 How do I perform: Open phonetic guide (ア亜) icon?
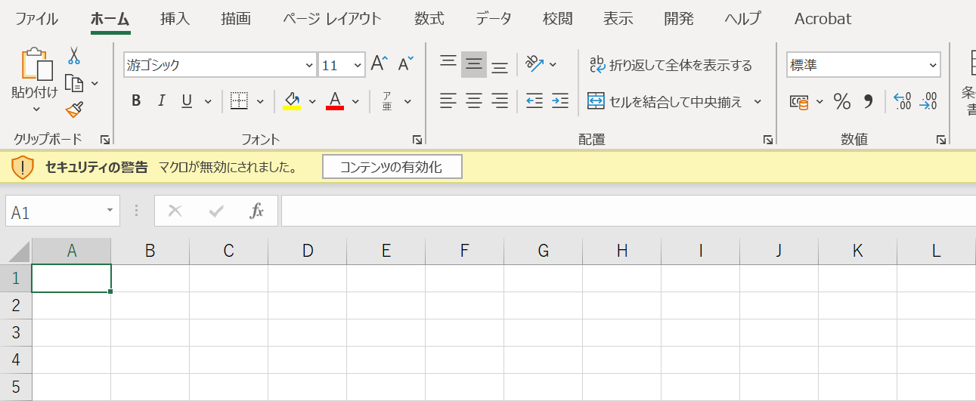pyautogui.click(x=386, y=101)
